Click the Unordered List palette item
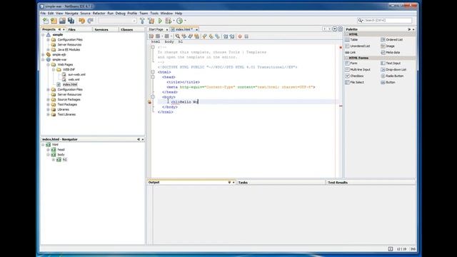457x257 pixels. coord(358,46)
